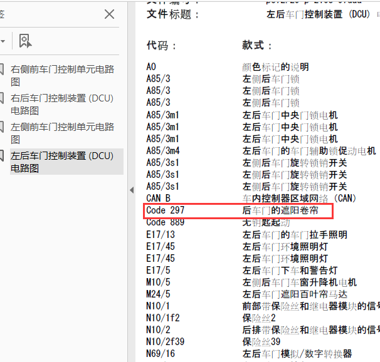Click the N10/1 code
Viewport: 380px width, 362px height.
[158, 306]
